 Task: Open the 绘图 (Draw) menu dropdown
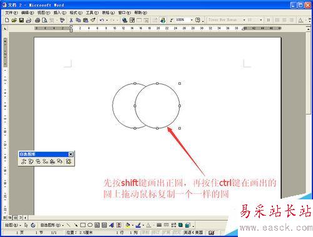(x=13, y=225)
